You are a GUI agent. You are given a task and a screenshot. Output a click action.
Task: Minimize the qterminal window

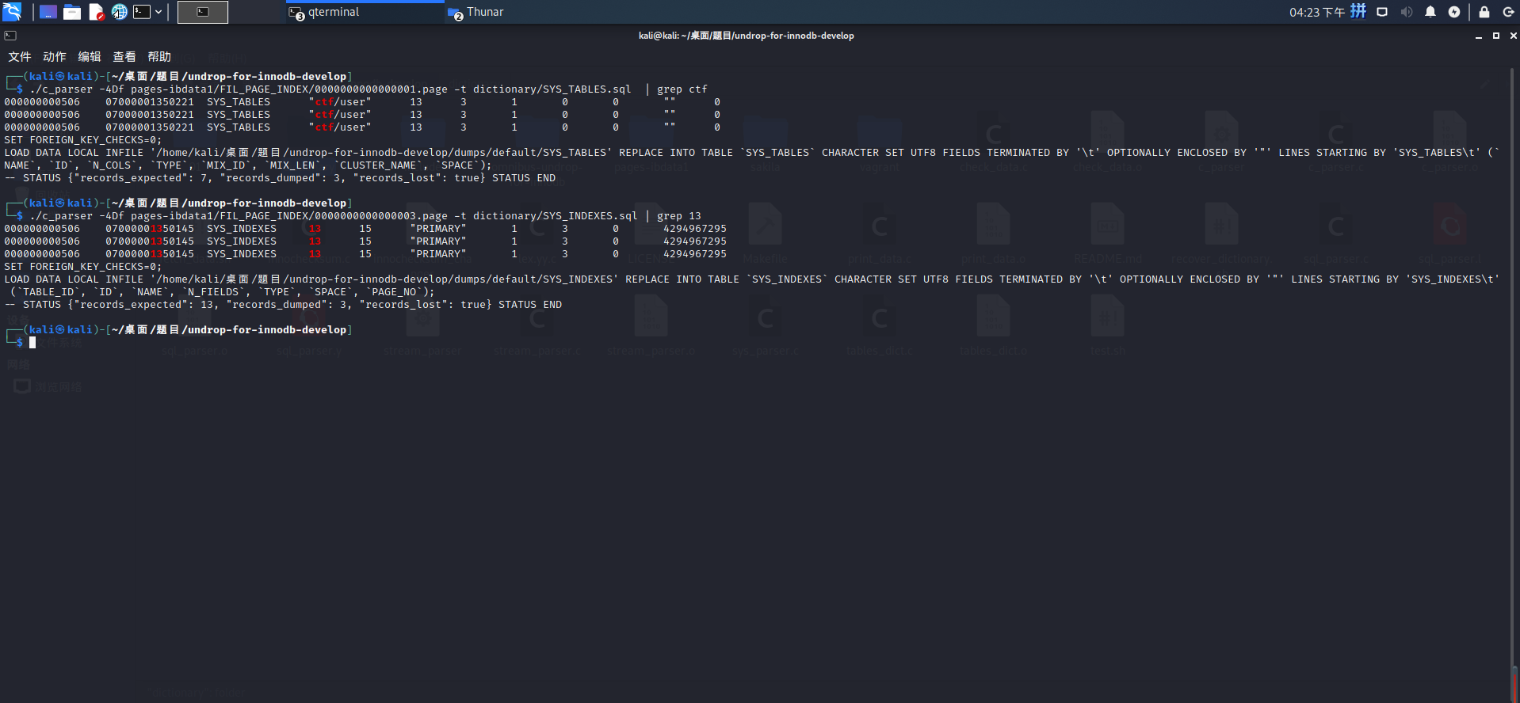click(x=1479, y=36)
